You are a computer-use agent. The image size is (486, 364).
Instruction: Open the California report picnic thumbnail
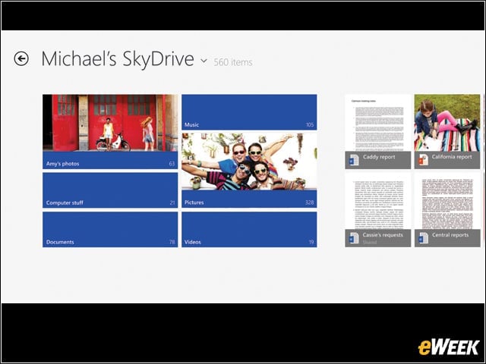pos(447,123)
